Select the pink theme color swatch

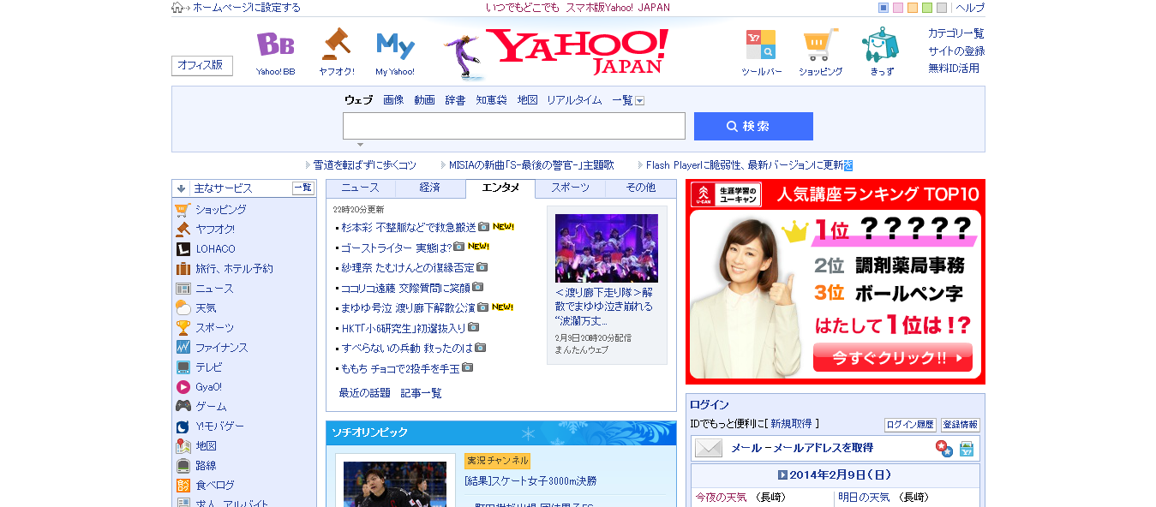click(898, 8)
